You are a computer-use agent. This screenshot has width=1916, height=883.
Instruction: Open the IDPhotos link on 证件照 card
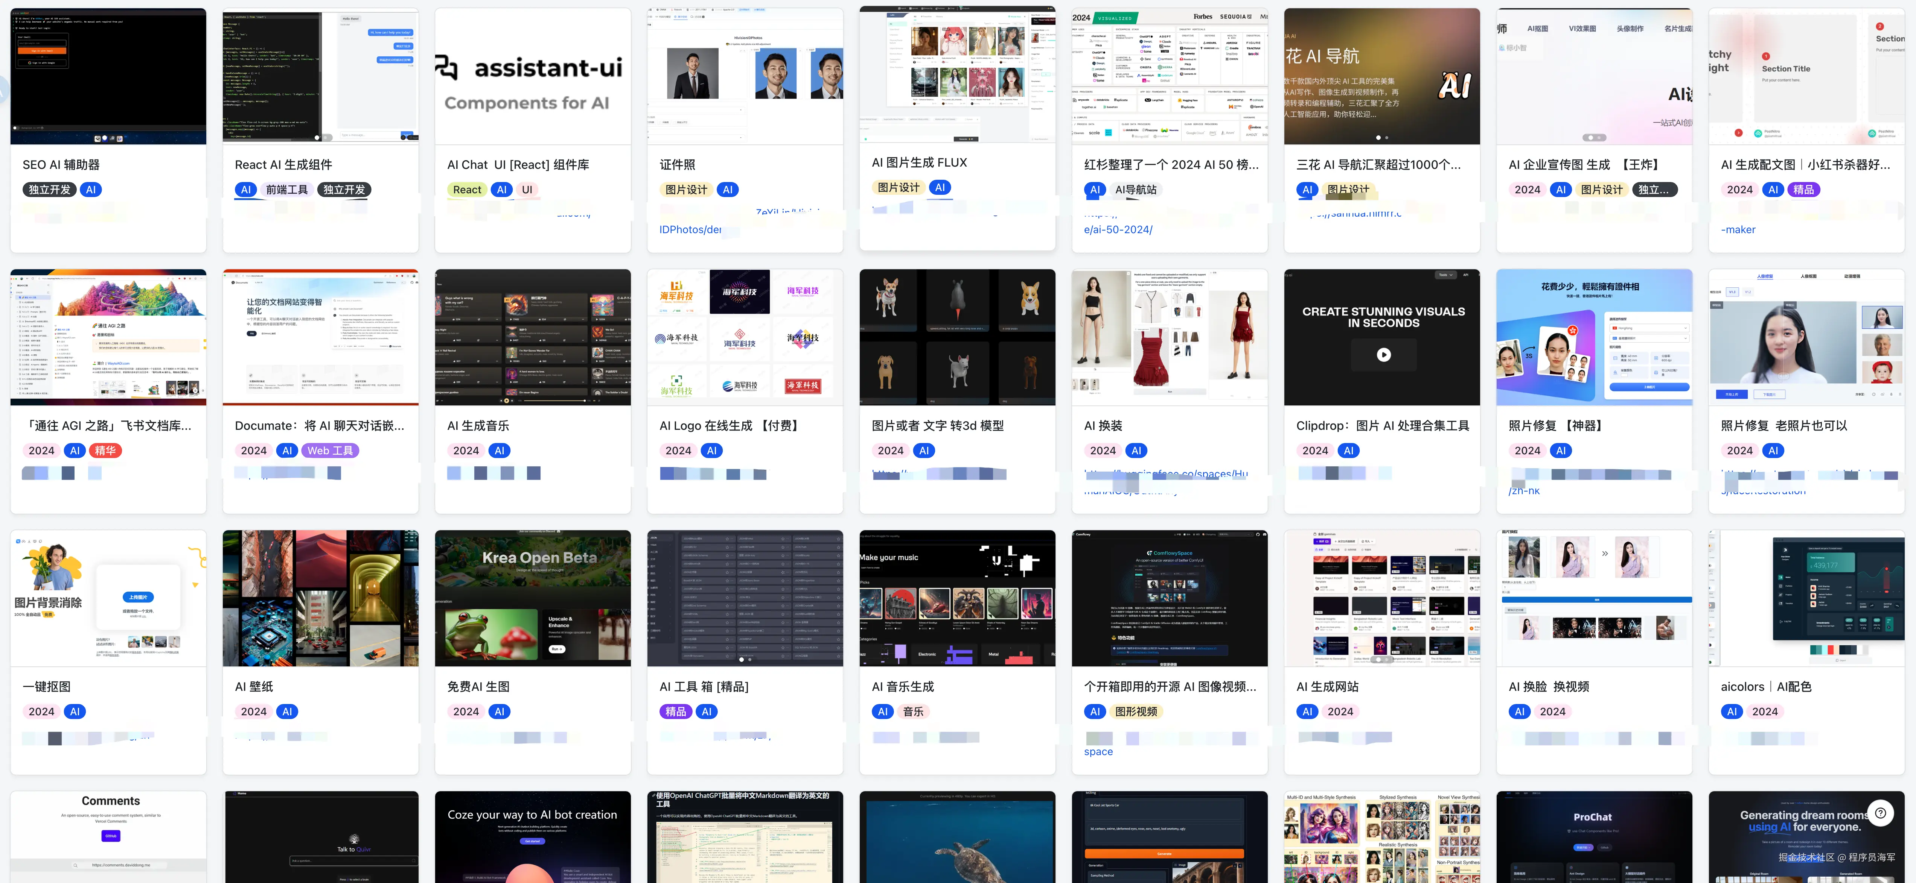[x=690, y=230]
